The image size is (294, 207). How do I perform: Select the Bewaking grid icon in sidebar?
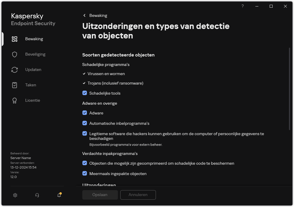click(x=15, y=39)
